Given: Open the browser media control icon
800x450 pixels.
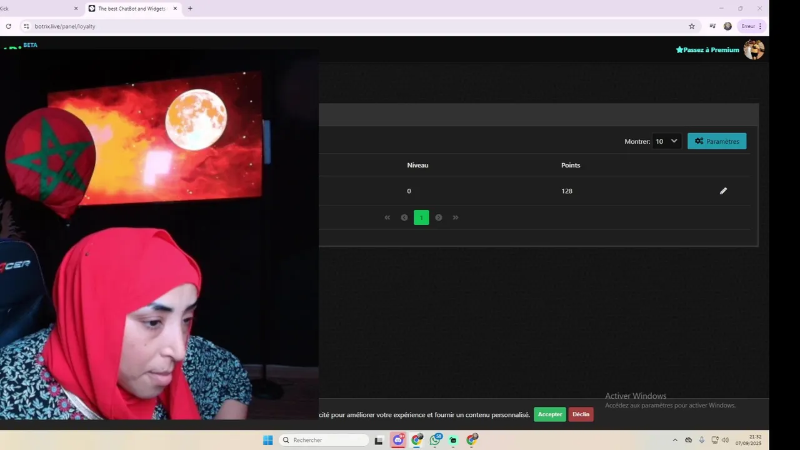Looking at the screenshot, I should [712, 26].
